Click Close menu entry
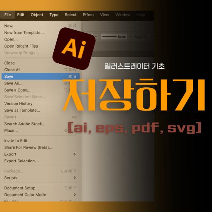 [41, 63]
